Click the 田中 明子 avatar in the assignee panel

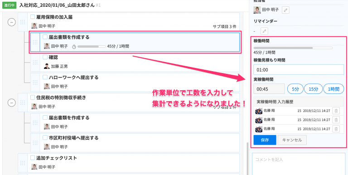click(x=257, y=10)
